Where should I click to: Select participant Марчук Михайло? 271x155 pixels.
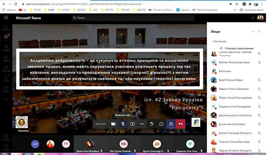pyautogui.click(x=236, y=151)
